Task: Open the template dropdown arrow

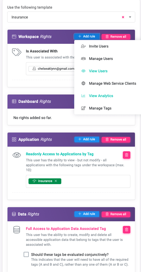Action: tap(130, 17)
